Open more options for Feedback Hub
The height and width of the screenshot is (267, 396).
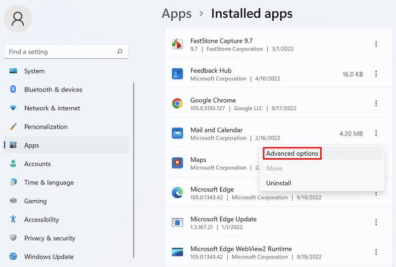tap(376, 74)
